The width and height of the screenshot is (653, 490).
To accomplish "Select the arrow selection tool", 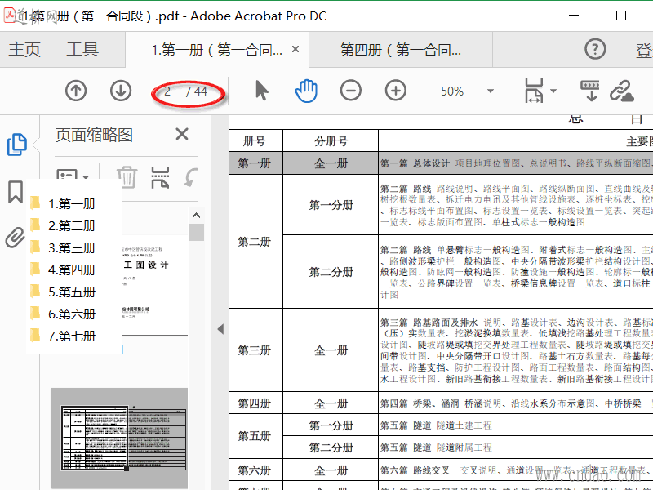I will pos(261,91).
